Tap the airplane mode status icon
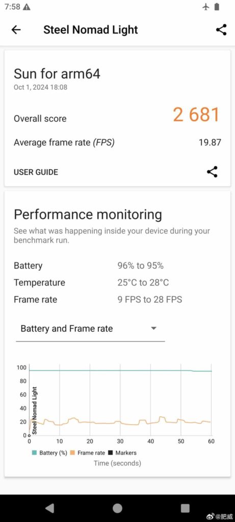This screenshot has height=522, width=235. 206,7
